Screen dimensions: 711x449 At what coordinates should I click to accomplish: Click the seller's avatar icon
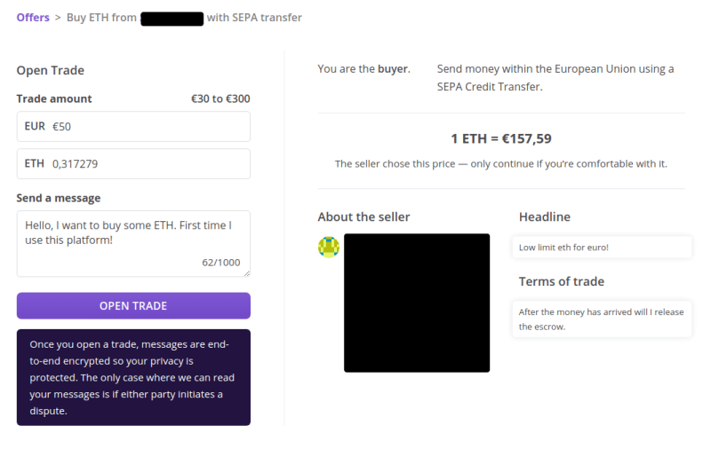point(329,248)
